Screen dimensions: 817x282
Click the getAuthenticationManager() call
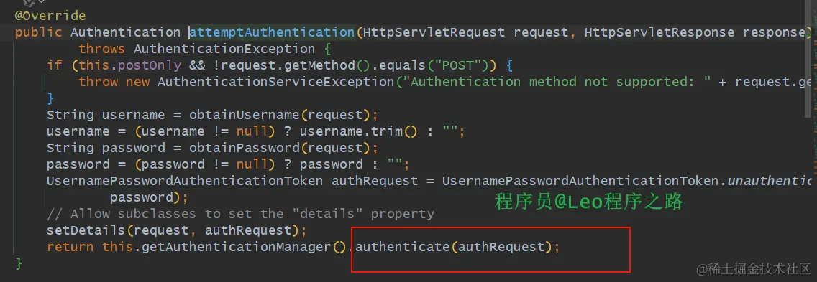click(x=245, y=247)
